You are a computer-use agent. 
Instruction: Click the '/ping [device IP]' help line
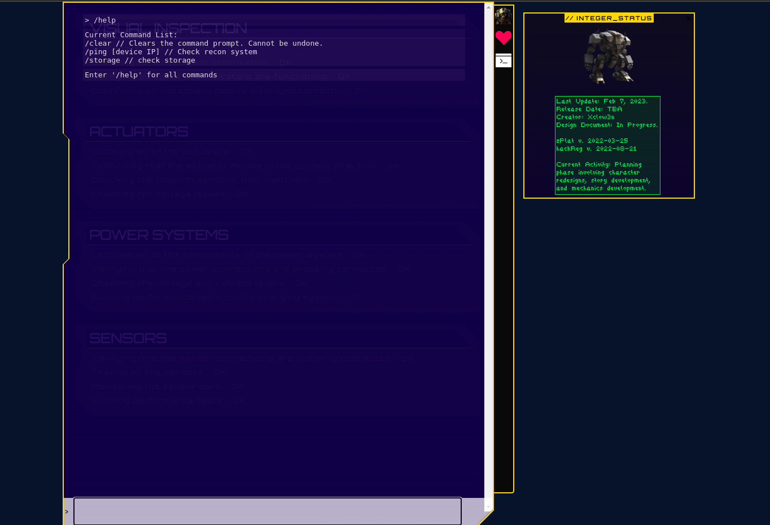tap(171, 52)
